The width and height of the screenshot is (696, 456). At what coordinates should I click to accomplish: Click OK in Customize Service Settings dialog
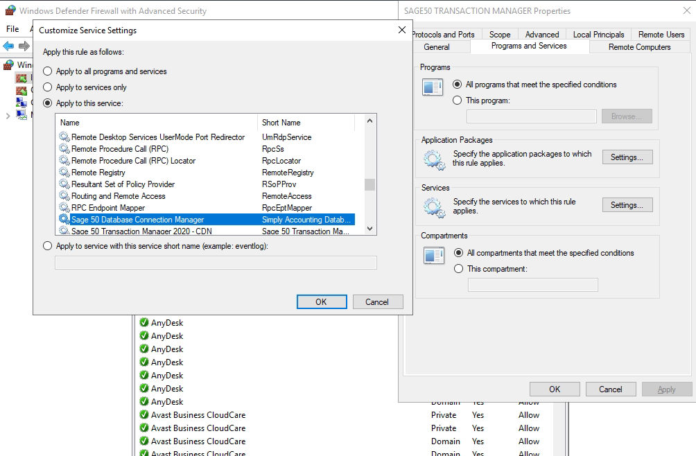[x=322, y=301]
